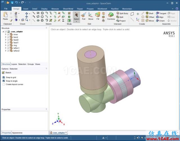Switch to 3D mode icon
The height and width of the screenshot is (141, 180).
(x=69, y=21)
